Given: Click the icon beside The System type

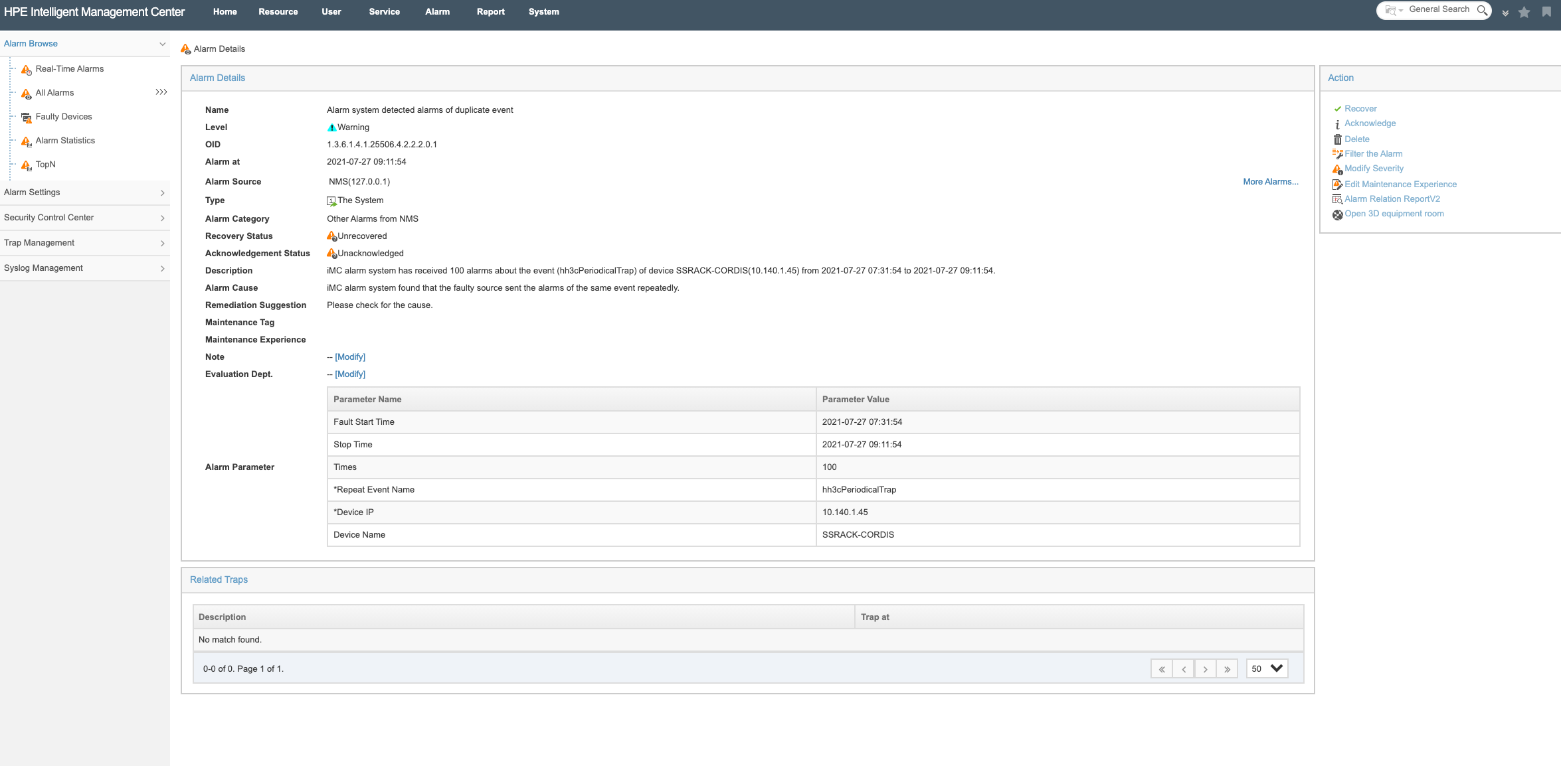Looking at the screenshot, I should coord(331,200).
